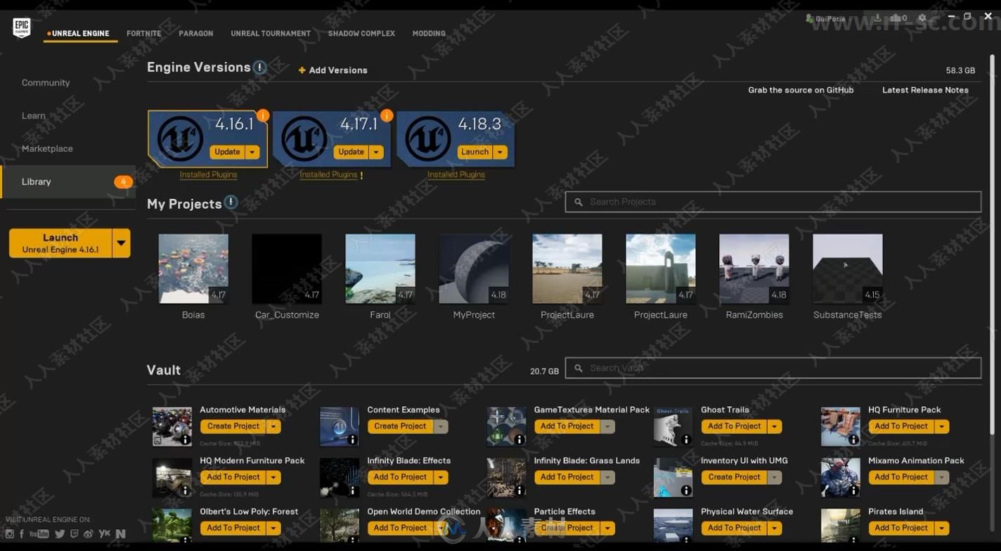
Task: Click Create Project for Content Examples
Action: pos(400,426)
